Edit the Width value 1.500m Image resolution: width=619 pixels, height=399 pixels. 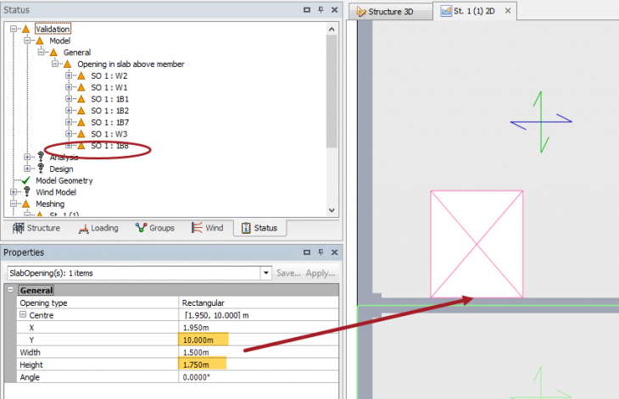[x=259, y=352]
